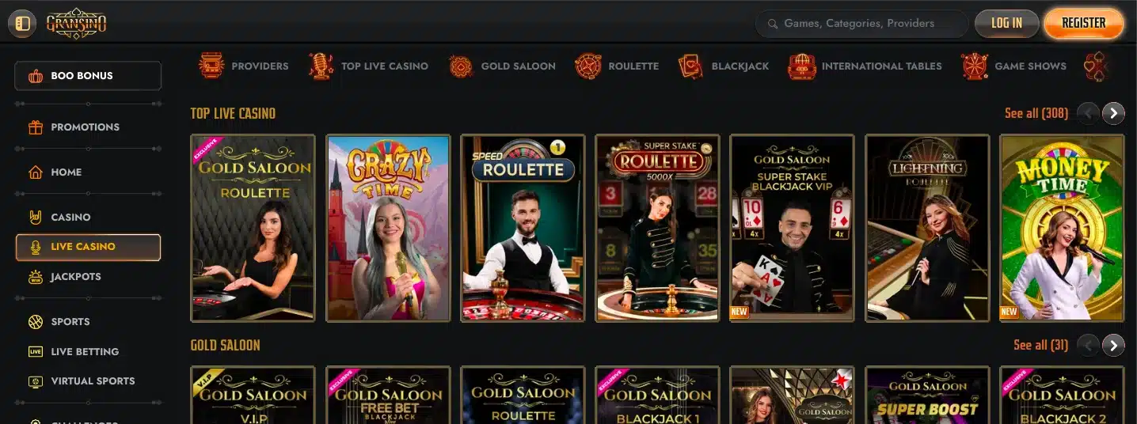Choose the Roulette wheel category icon
Viewport: 1137px width, 424px height.
coord(588,66)
